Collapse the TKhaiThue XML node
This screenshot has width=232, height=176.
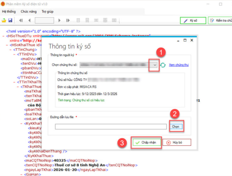(18, 87)
